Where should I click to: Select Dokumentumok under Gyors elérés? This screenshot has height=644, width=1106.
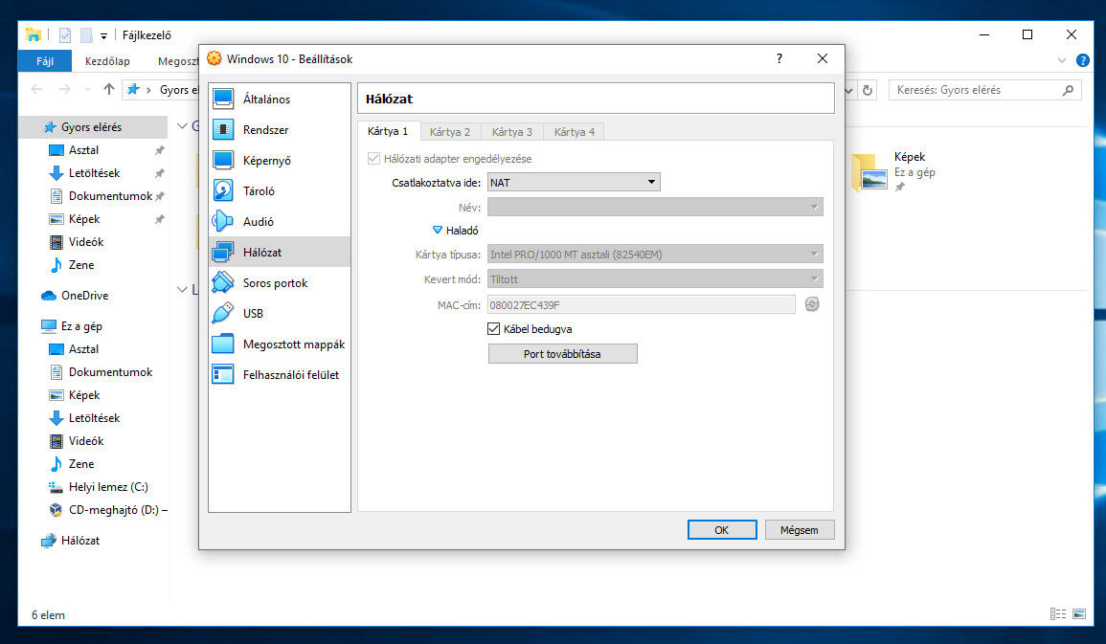(111, 196)
